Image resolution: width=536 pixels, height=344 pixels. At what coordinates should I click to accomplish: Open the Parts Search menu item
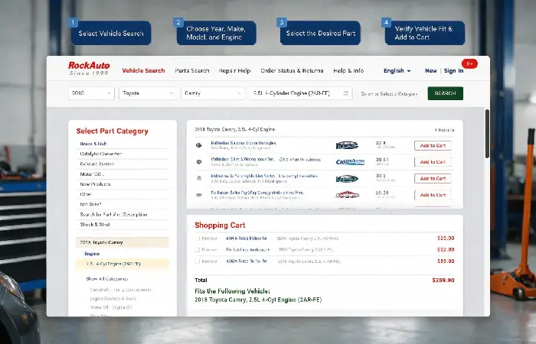tap(191, 70)
